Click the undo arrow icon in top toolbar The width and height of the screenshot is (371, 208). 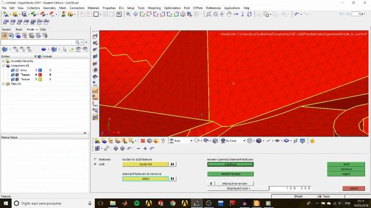[297, 14]
